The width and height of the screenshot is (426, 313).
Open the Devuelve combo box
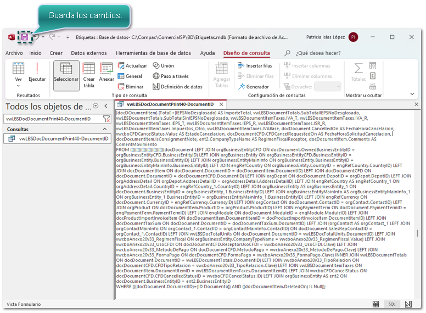pyautogui.click(x=327, y=87)
